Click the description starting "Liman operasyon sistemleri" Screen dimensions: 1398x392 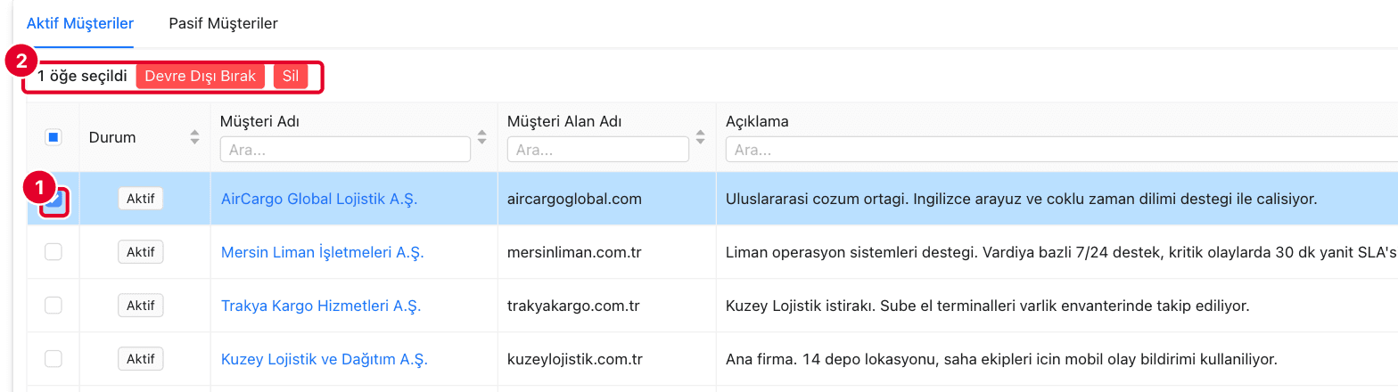pyautogui.click(x=1061, y=252)
